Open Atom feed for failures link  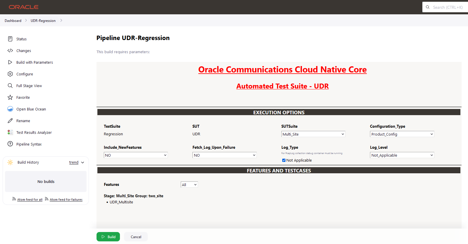click(x=66, y=200)
